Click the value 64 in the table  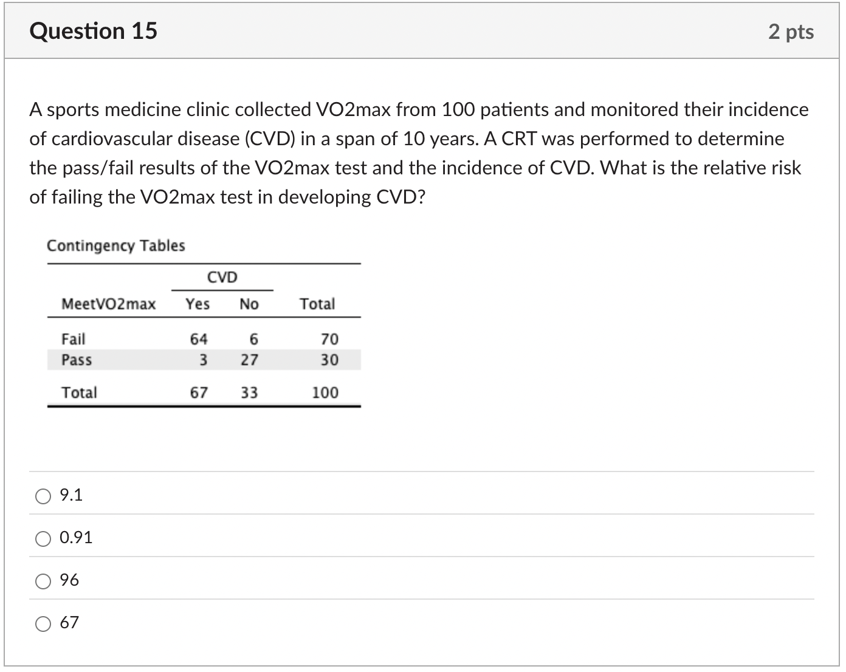(199, 338)
